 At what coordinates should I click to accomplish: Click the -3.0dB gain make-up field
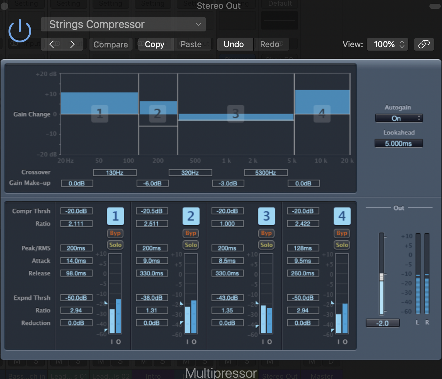[x=228, y=183]
